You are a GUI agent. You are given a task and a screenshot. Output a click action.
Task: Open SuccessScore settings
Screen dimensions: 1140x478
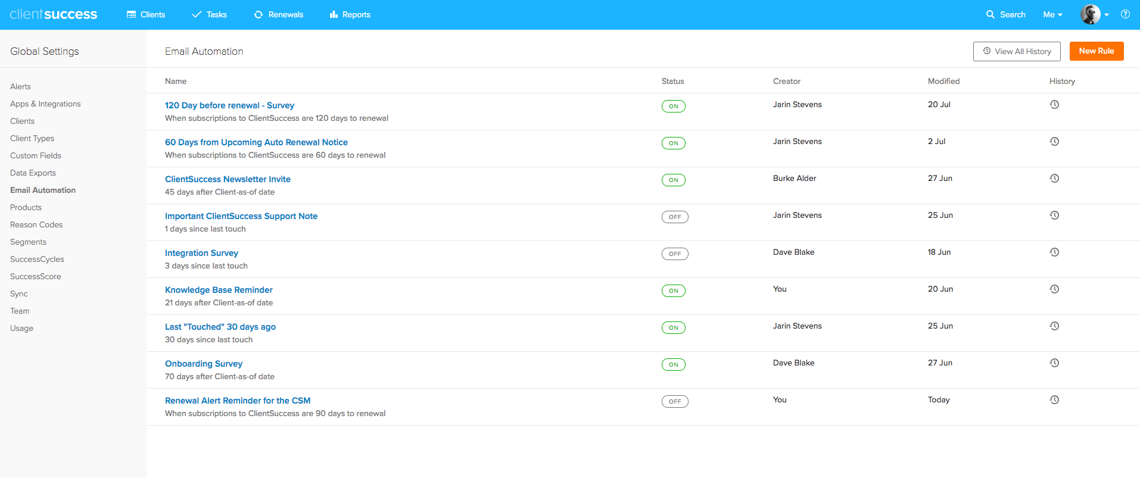(x=36, y=276)
